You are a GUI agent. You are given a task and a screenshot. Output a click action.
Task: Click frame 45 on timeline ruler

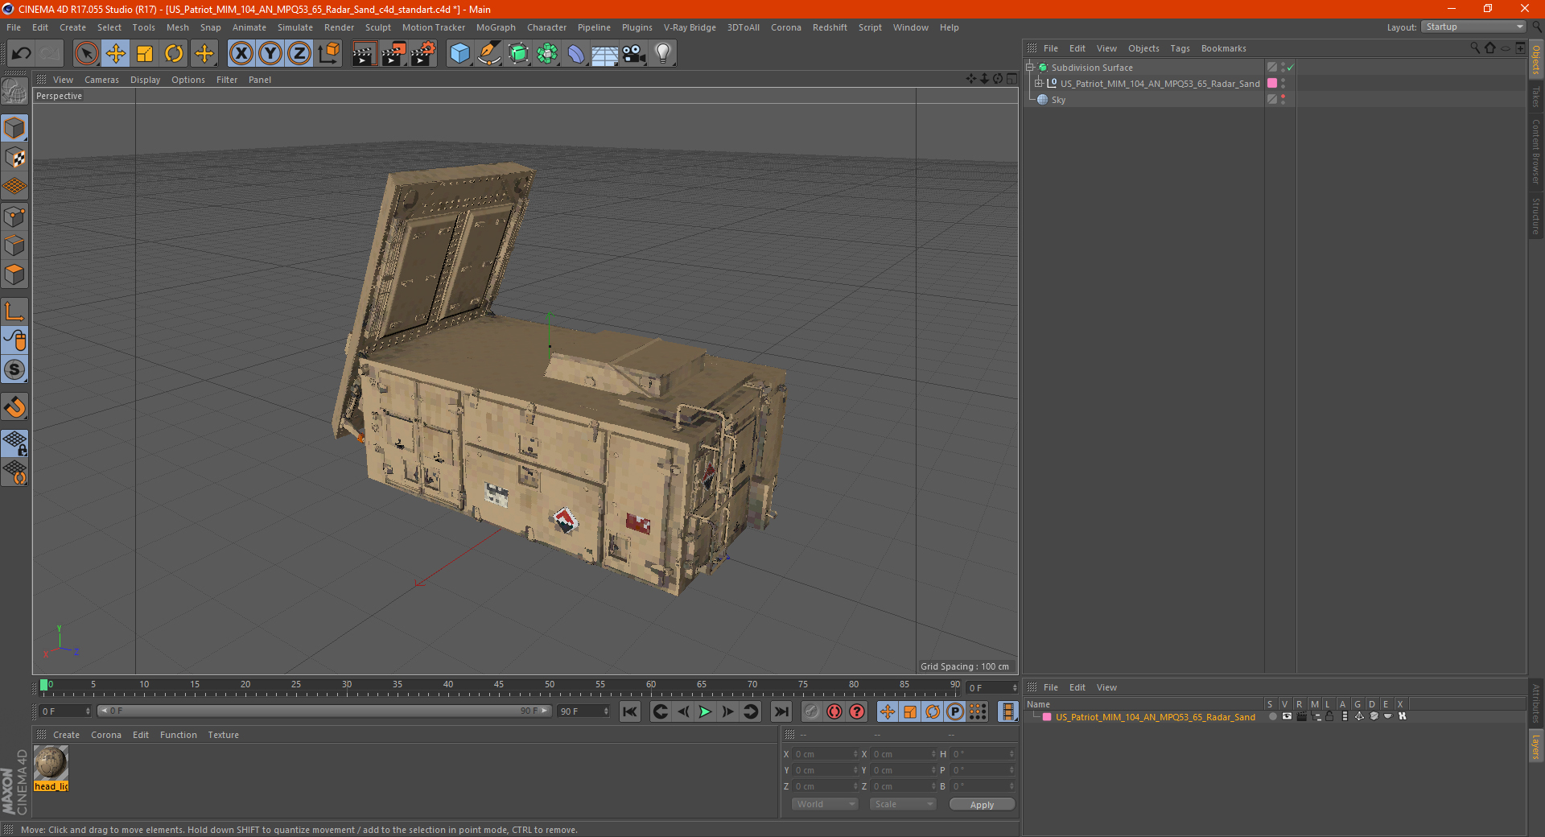coord(499,687)
